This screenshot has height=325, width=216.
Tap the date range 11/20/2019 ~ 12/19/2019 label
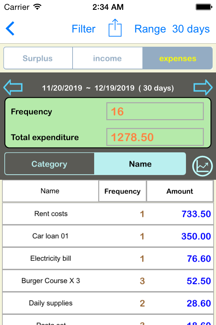coord(108,88)
